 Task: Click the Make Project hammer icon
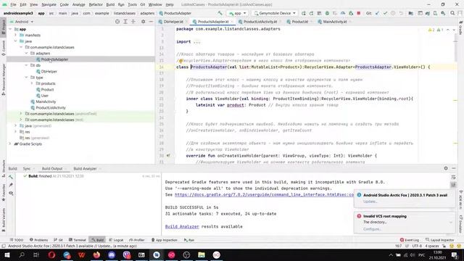tap(220, 13)
